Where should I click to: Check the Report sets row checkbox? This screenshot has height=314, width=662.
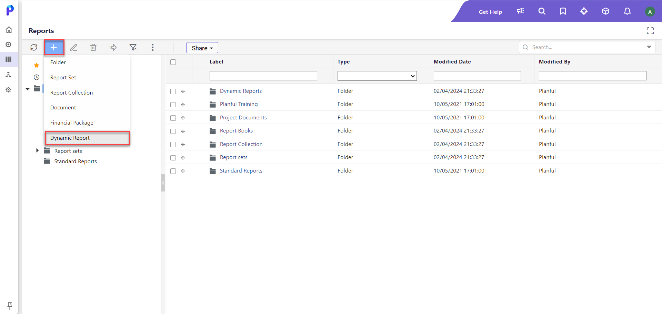173,158
